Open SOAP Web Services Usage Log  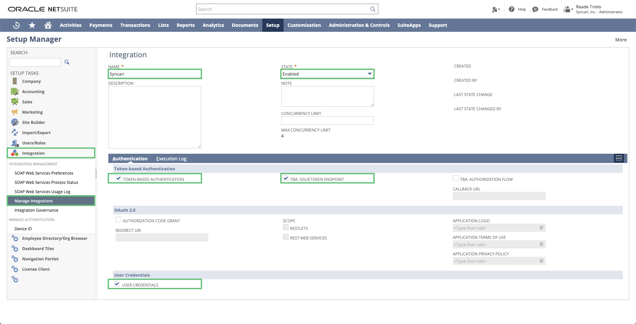click(x=42, y=192)
